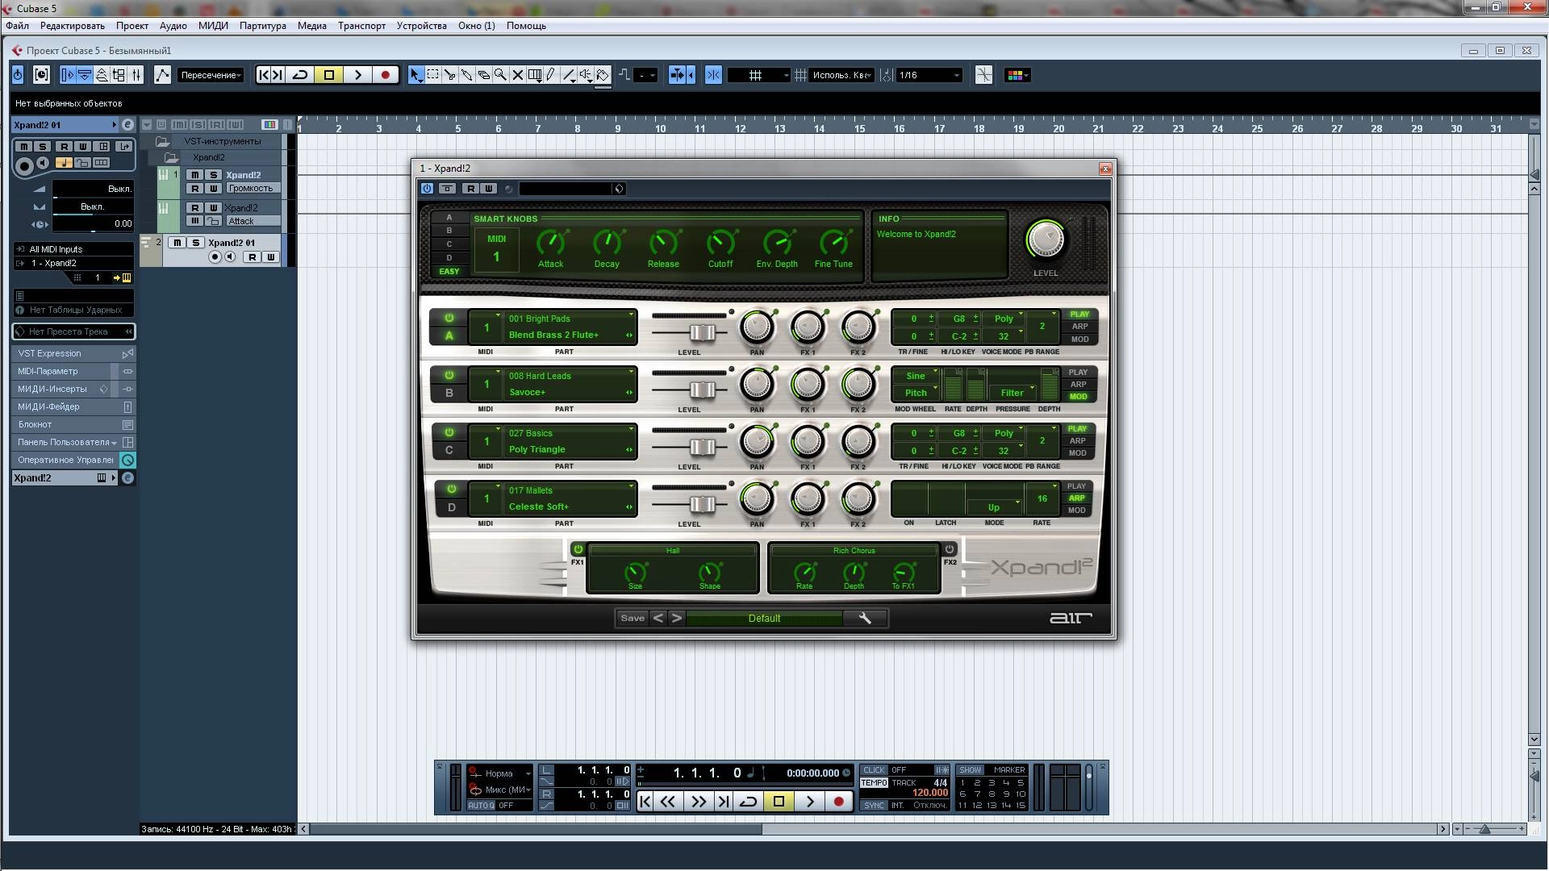Select the Mute X tool

point(517,75)
